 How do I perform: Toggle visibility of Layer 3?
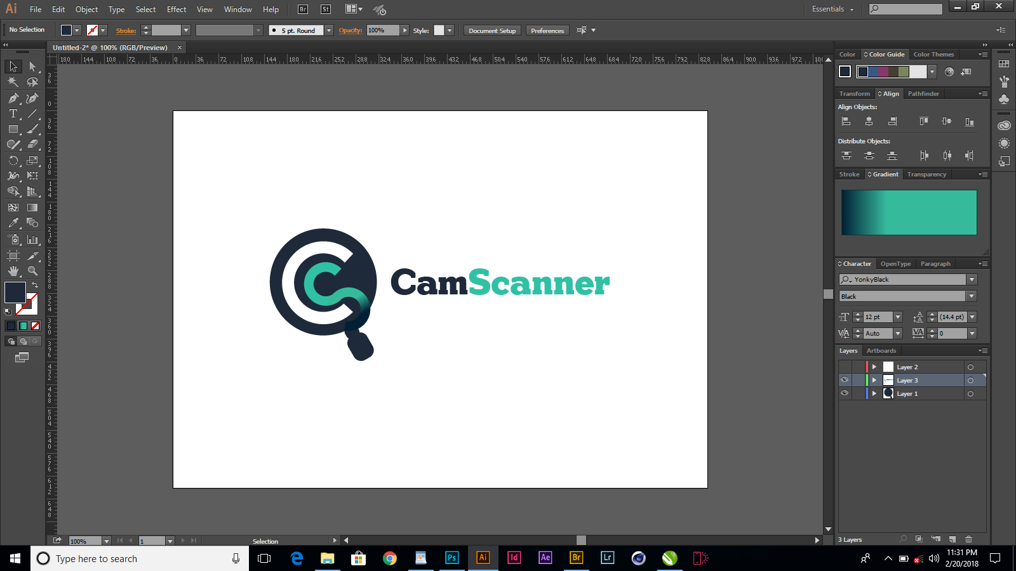pos(845,380)
